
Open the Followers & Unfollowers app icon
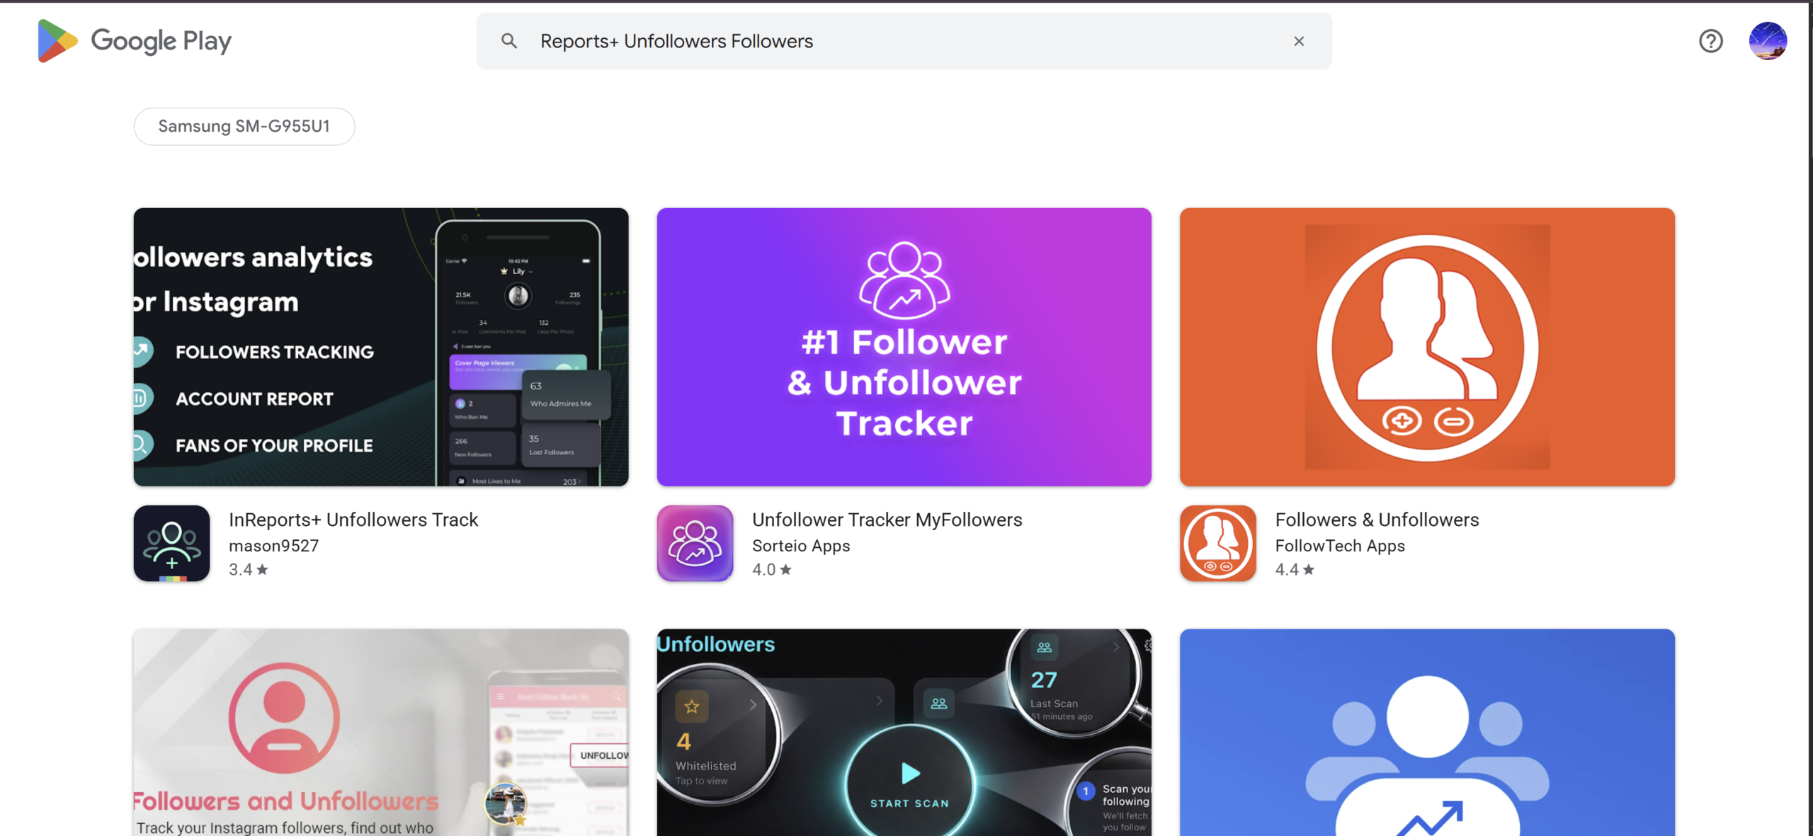coord(1217,543)
